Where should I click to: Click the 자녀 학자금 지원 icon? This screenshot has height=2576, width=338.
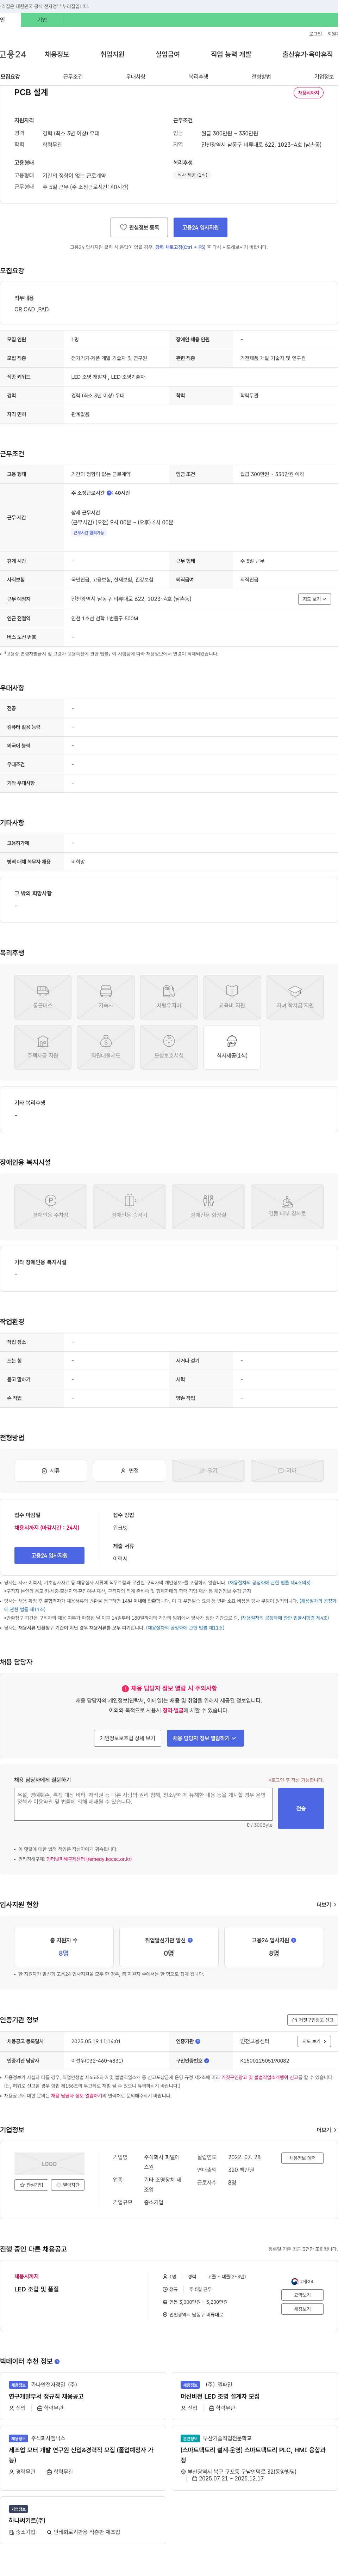pos(295,997)
